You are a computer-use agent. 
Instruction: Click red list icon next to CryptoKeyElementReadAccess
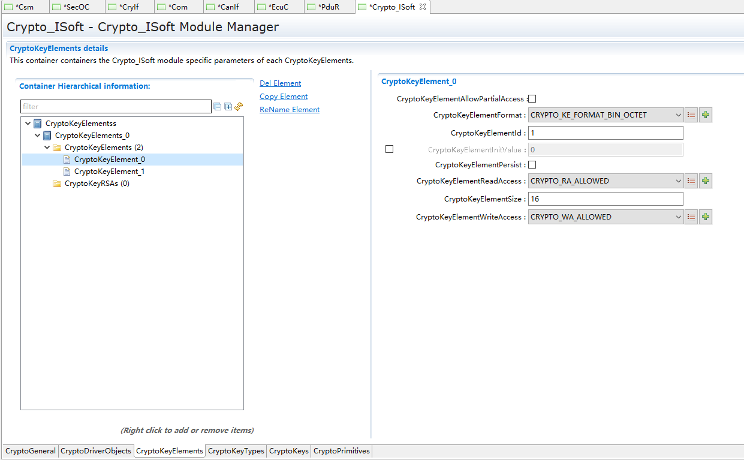tap(691, 181)
